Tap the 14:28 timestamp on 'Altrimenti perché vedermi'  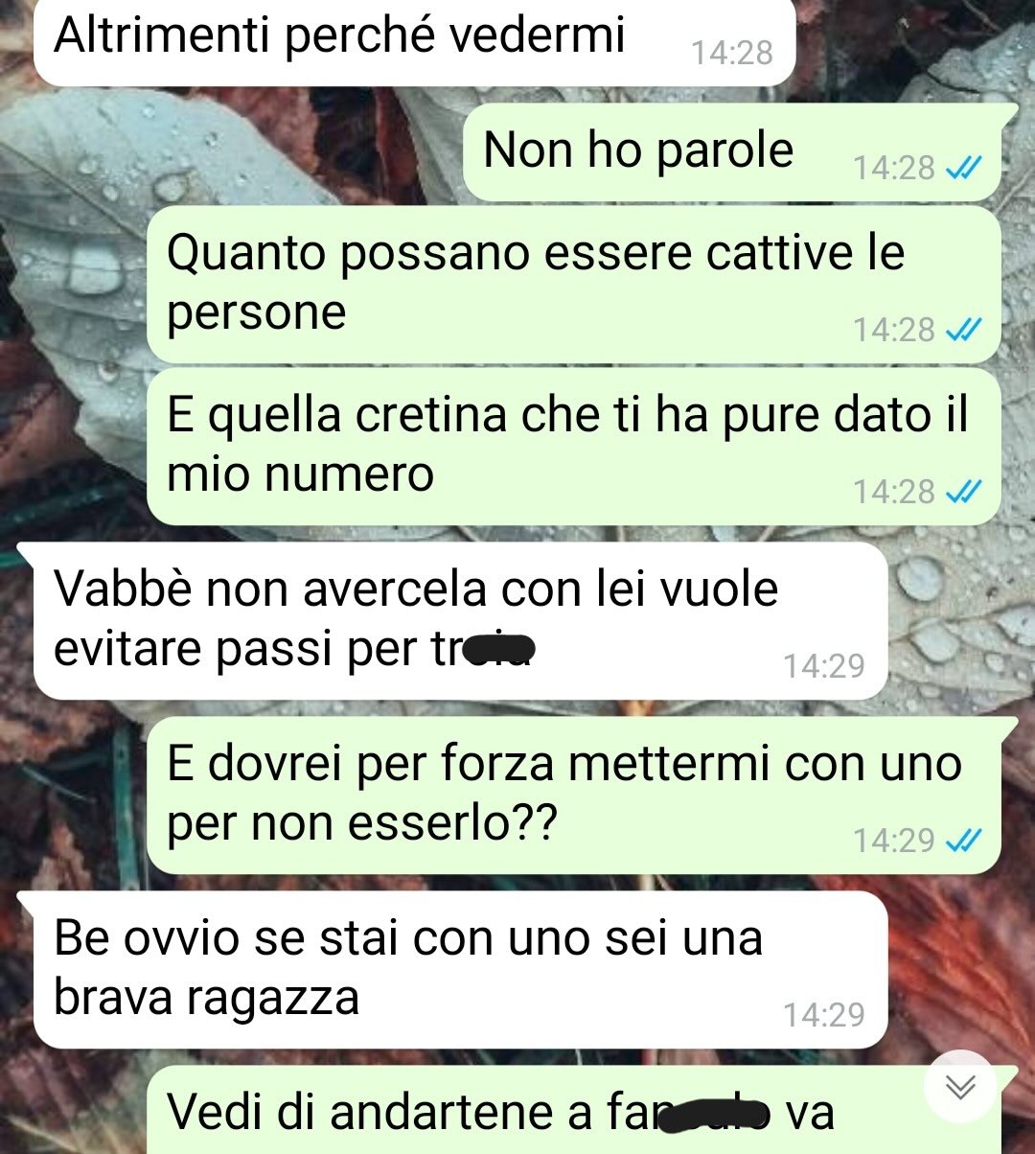[x=732, y=53]
